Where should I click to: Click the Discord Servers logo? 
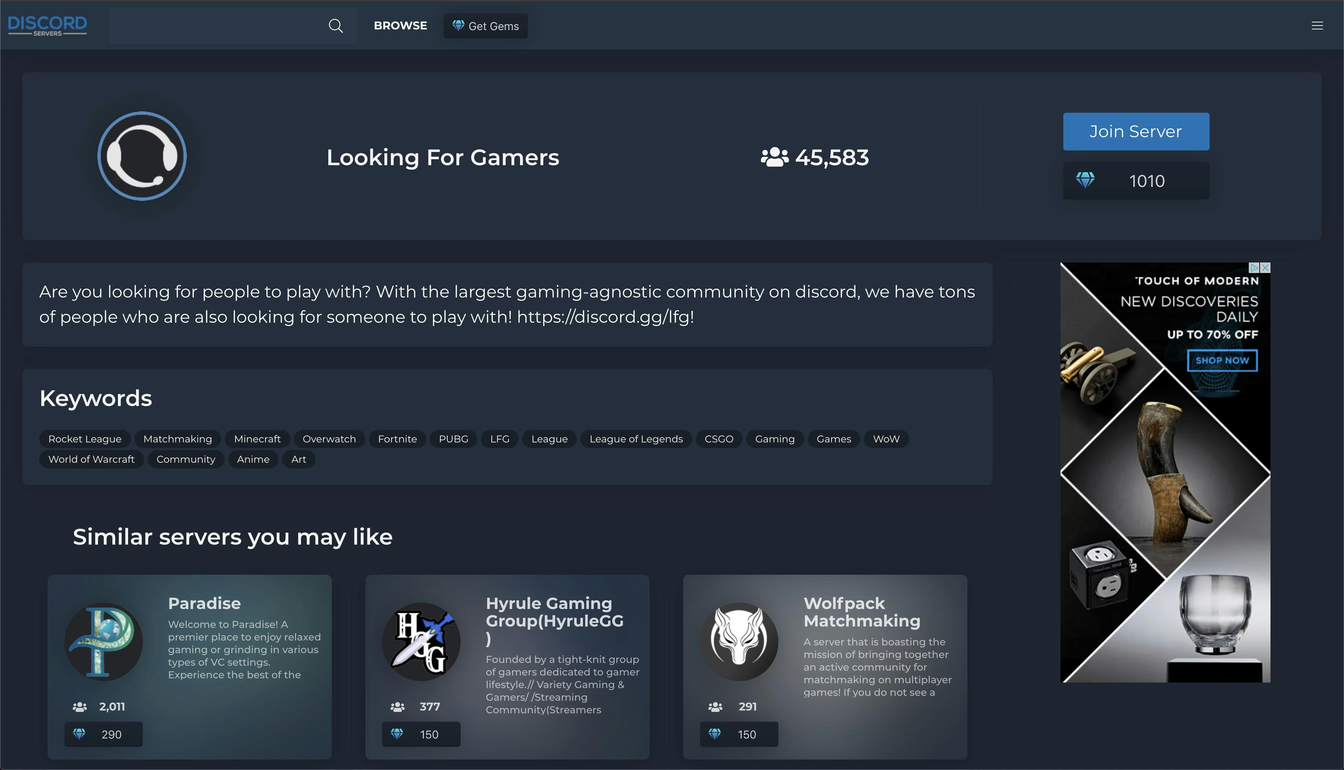(48, 24)
